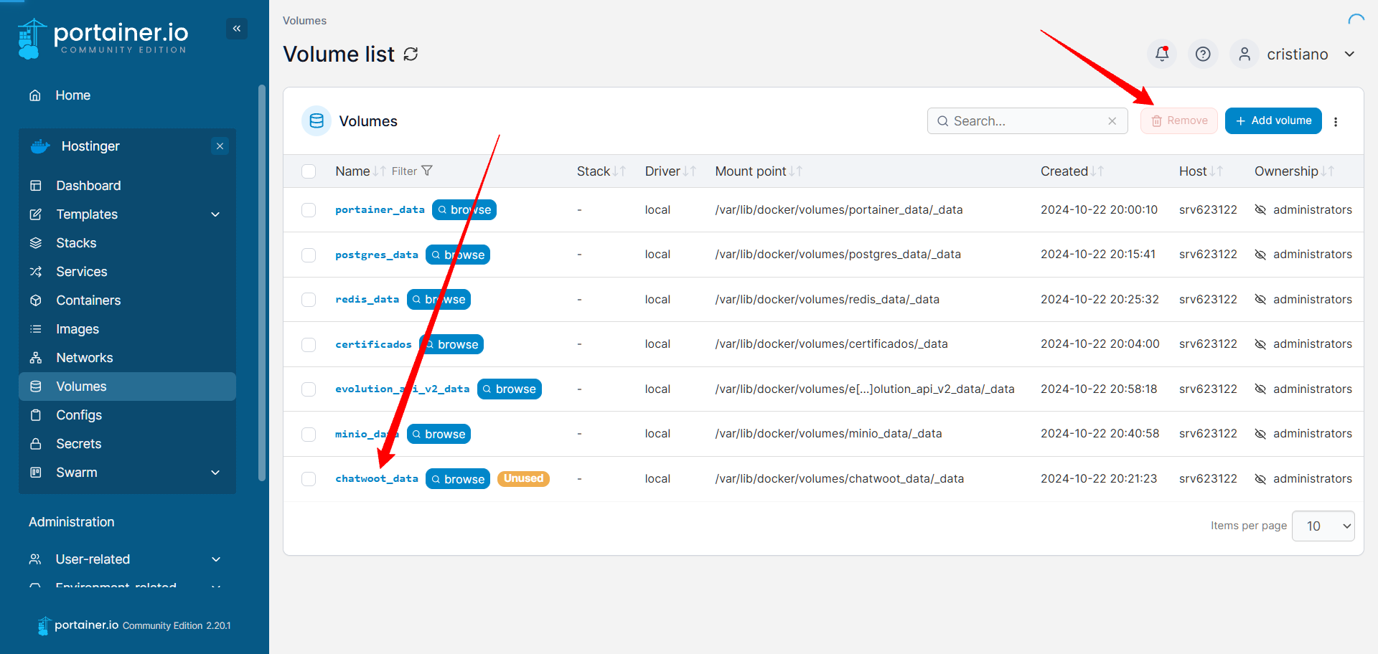This screenshot has width=1378, height=654.
Task: Clear the search field with X icon
Action: click(x=1112, y=121)
